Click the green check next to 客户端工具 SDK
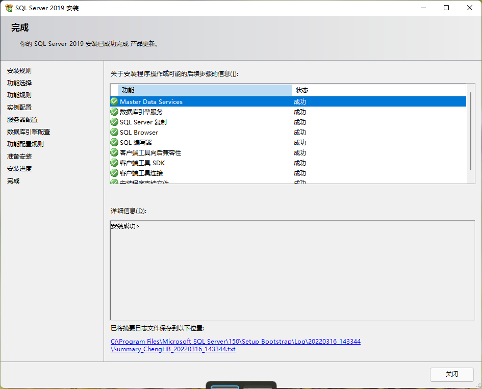The image size is (482, 389). point(114,163)
